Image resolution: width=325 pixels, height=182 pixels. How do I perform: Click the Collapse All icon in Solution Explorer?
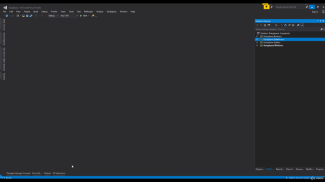point(289,25)
